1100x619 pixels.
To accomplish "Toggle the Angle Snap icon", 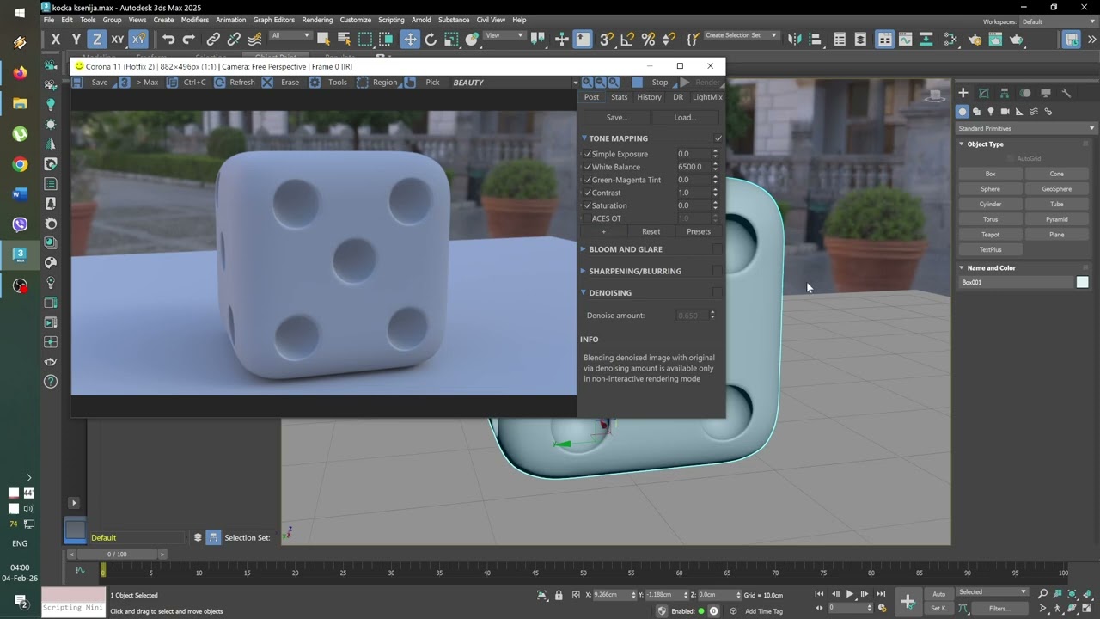I will 627,39.
